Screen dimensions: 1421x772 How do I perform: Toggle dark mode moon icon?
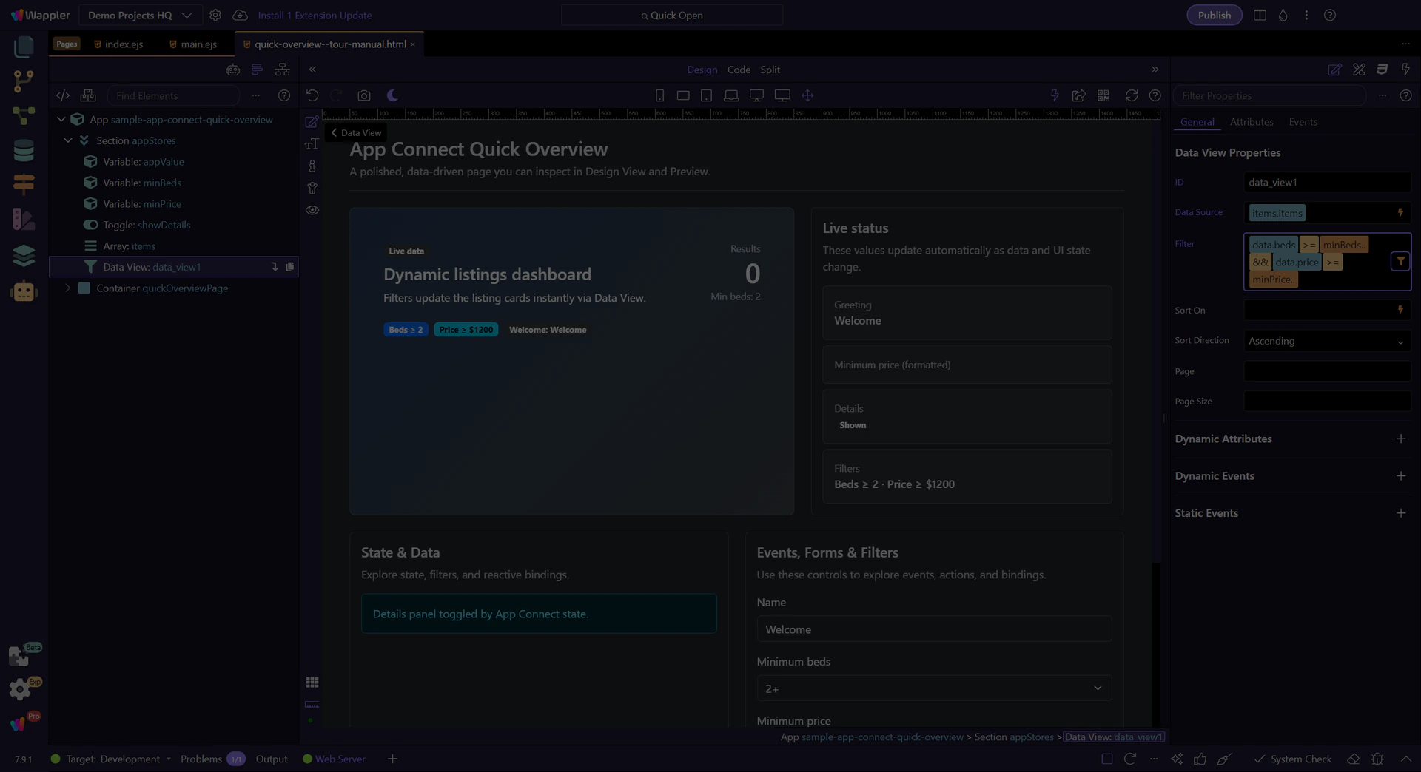392,95
